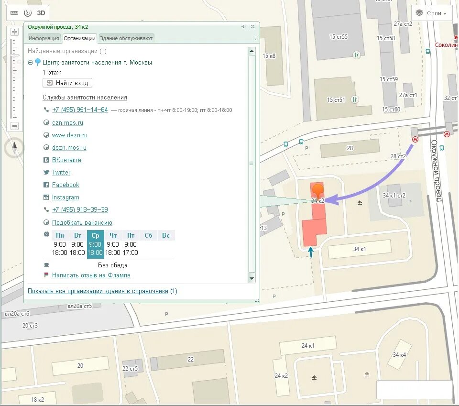This screenshot has height=406, width=459.
Task: Click the metro icon by Окружной проезд street label
Action: coord(447,134)
